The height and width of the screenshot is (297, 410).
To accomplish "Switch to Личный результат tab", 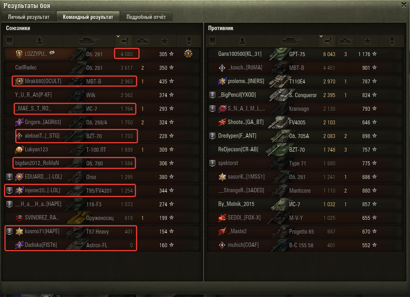I will click(28, 17).
